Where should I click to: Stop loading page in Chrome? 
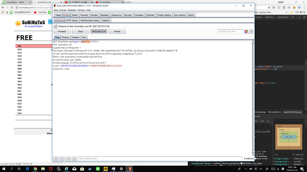(x=12, y=7)
